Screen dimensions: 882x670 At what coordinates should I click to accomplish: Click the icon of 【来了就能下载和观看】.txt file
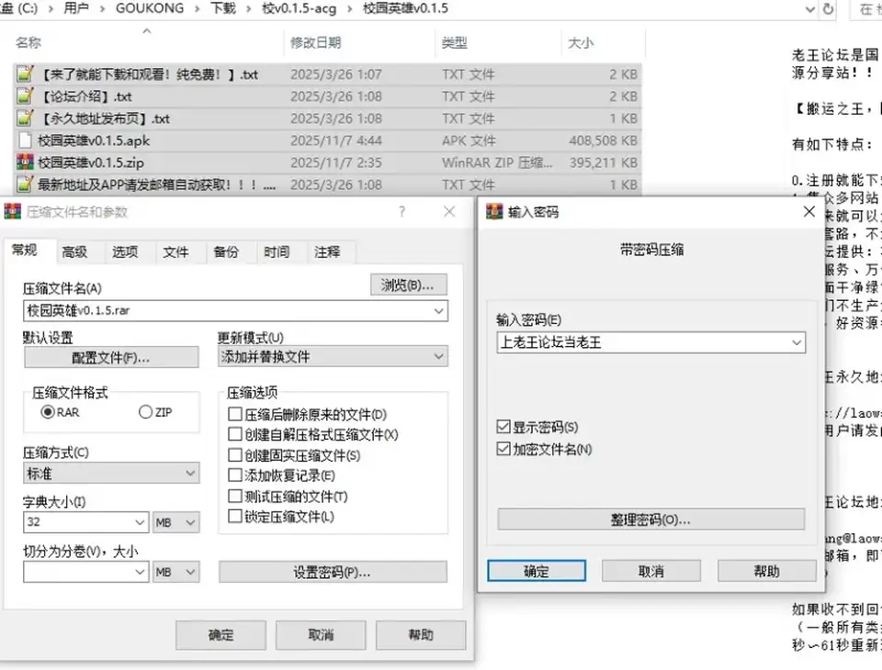(x=25, y=74)
